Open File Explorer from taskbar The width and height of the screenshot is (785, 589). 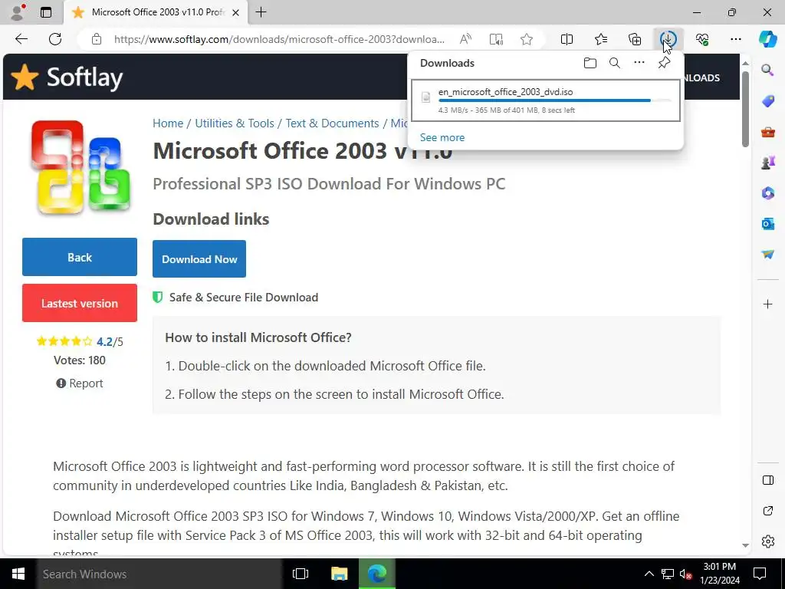pos(340,574)
